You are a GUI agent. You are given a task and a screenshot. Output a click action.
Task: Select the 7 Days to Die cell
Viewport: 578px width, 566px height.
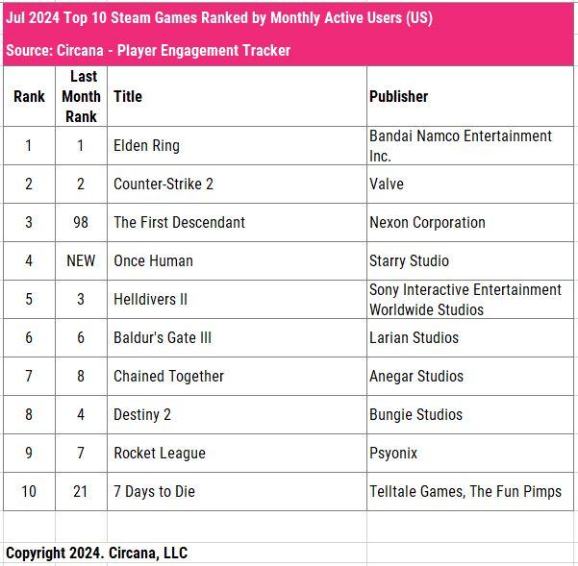tap(154, 491)
